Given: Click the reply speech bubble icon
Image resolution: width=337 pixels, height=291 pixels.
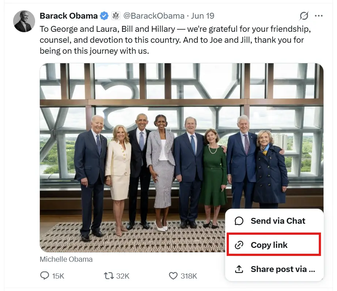Looking at the screenshot, I should point(45,276).
